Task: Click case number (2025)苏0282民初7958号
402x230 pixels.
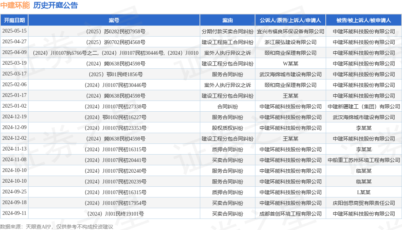Action: click(x=114, y=31)
